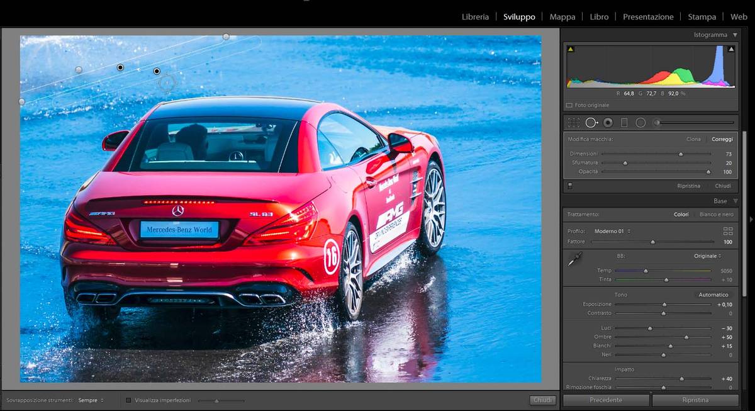Toggle the spot removal panel on/off switch
Screen dimensions: 755x411
click(x=570, y=186)
